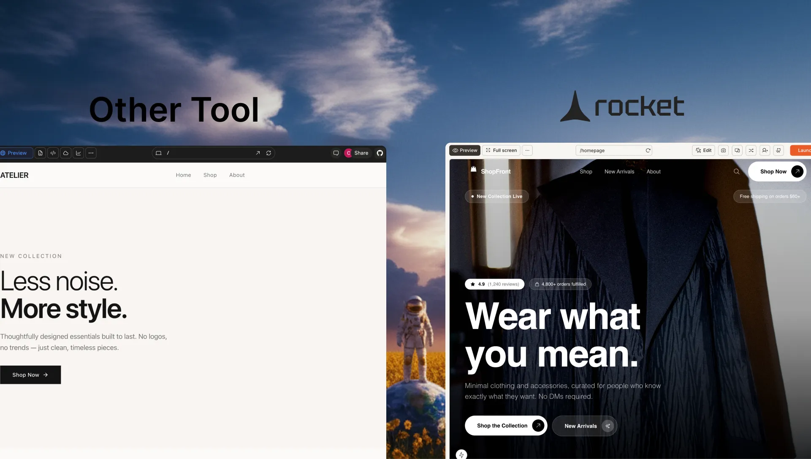Click the add user icon

tap(765, 150)
